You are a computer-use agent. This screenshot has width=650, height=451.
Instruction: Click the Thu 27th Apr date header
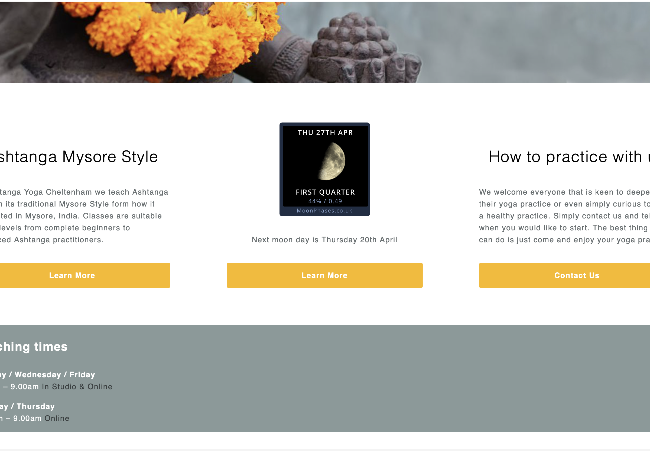coord(325,133)
